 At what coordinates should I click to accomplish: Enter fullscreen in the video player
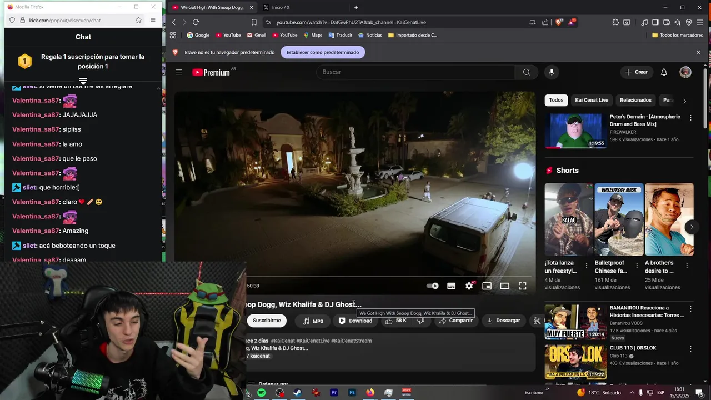pyautogui.click(x=523, y=286)
